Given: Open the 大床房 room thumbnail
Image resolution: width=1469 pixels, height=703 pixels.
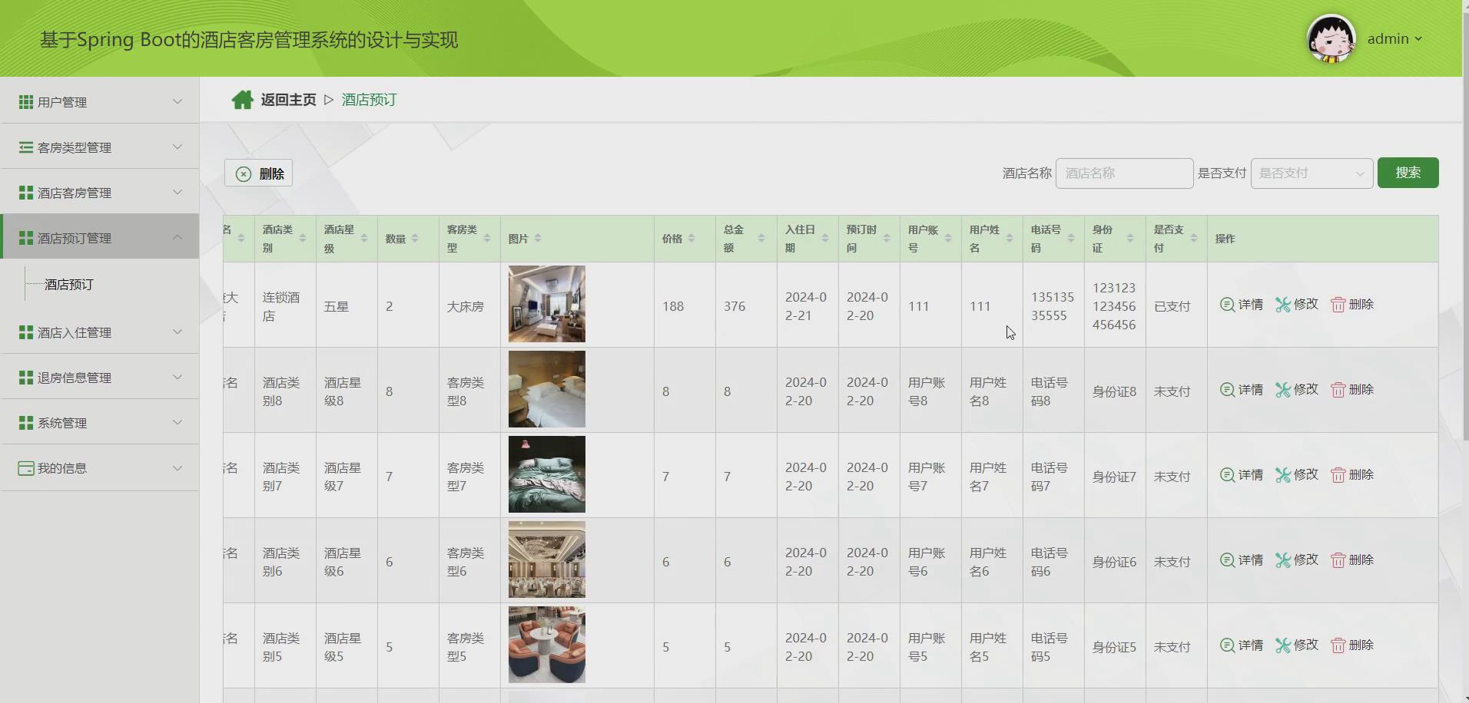Looking at the screenshot, I should [547, 304].
